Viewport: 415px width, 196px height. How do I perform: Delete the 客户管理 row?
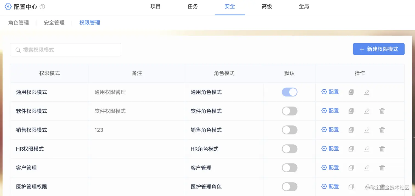coord(382,168)
